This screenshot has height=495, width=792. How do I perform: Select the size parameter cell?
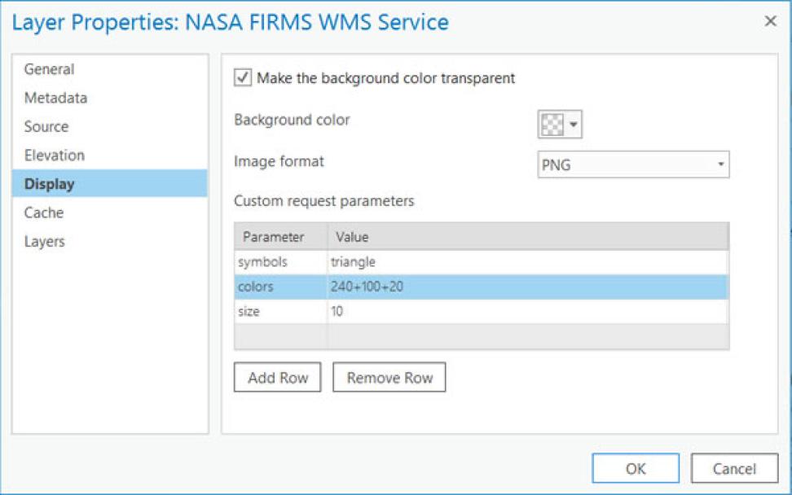click(x=281, y=311)
